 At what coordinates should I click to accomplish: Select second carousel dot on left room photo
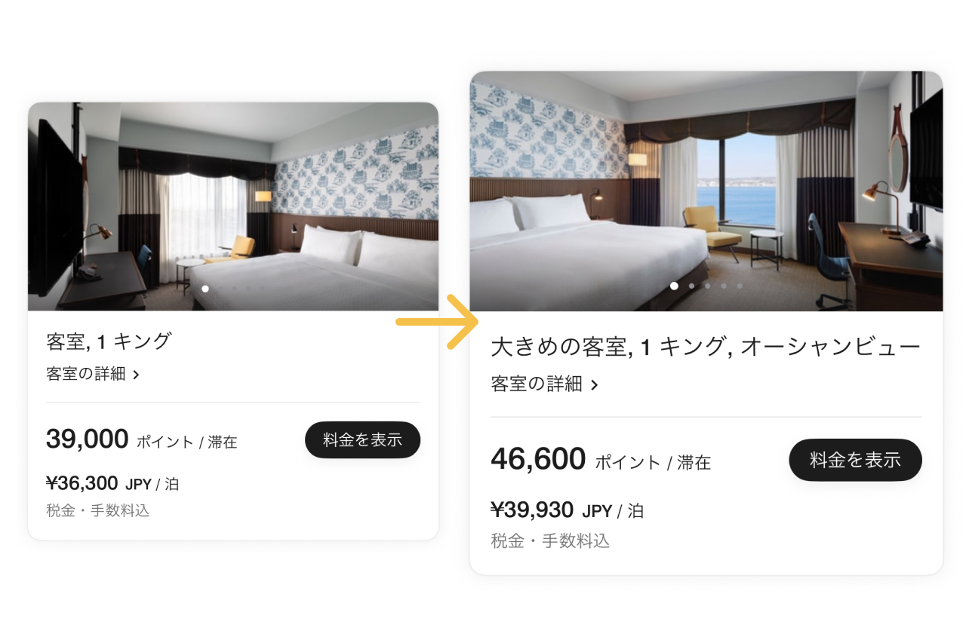(x=220, y=289)
